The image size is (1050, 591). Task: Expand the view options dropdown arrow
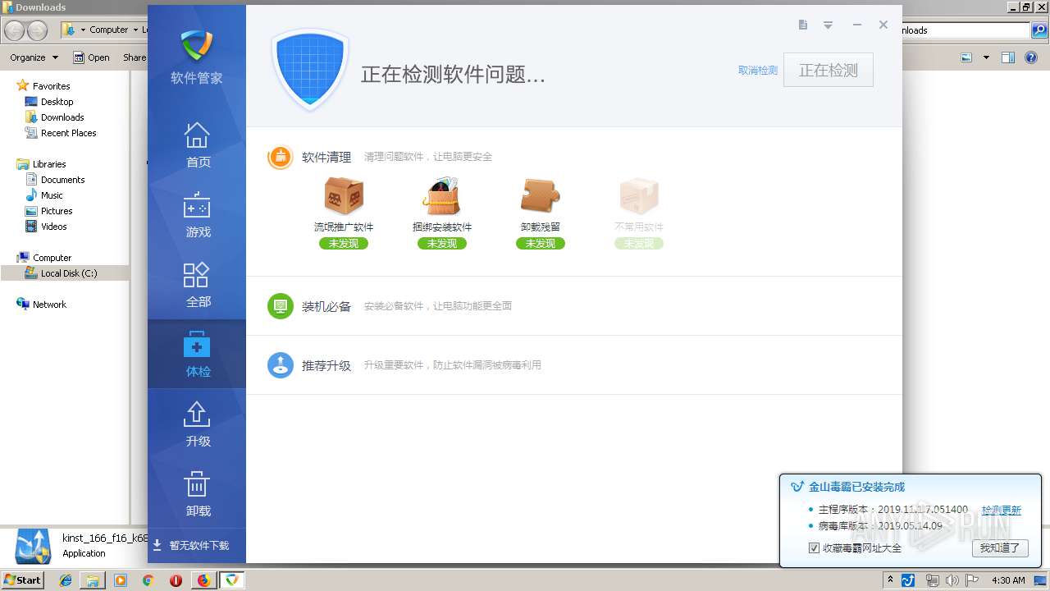point(986,57)
